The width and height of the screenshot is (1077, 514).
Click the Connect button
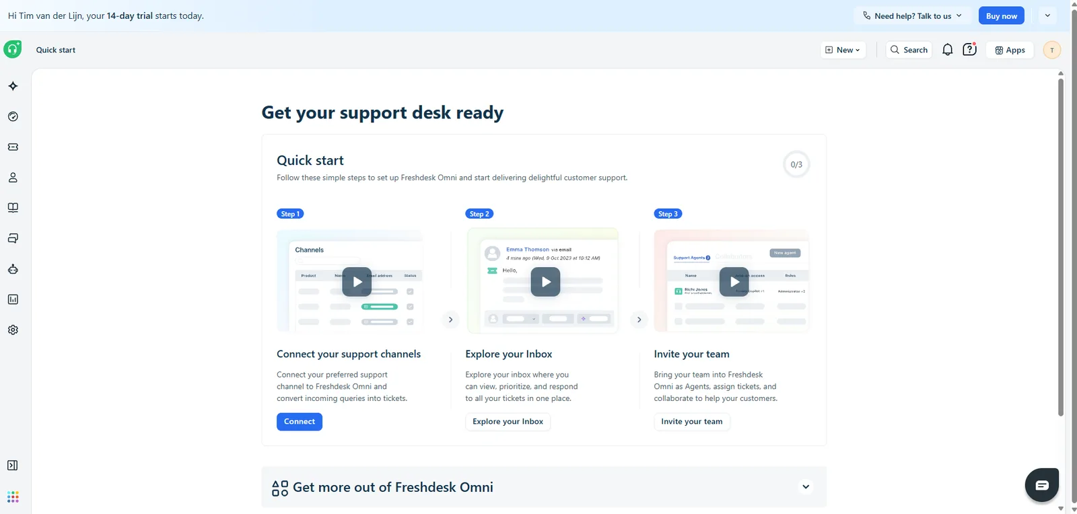[x=300, y=422]
